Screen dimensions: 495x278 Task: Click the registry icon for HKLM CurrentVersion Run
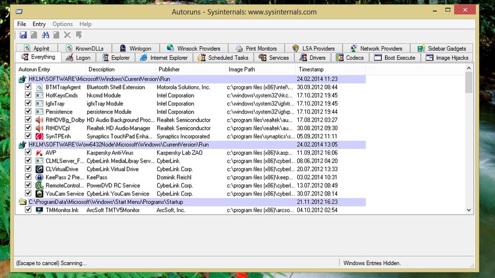tap(22, 79)
